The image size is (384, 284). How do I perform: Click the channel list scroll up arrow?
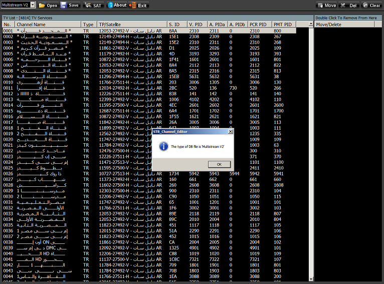click(311, 24)
